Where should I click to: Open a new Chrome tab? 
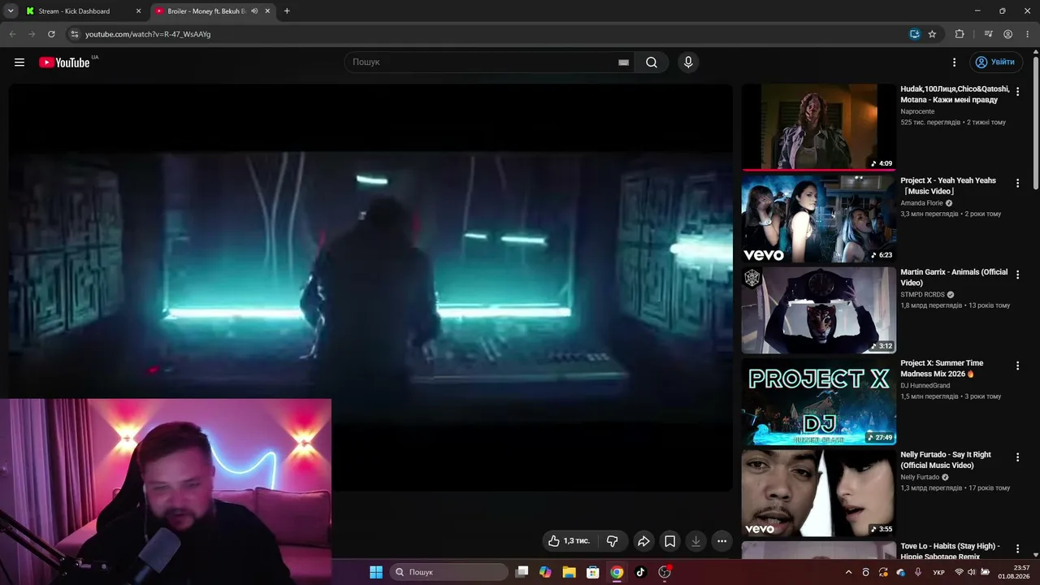287,11
